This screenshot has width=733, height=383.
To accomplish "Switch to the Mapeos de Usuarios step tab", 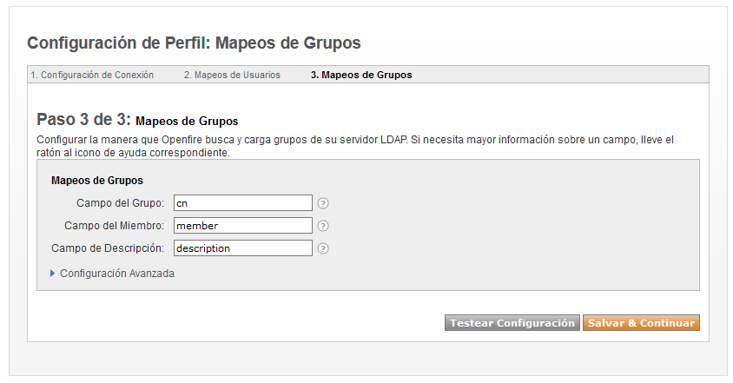I will 232,75.
